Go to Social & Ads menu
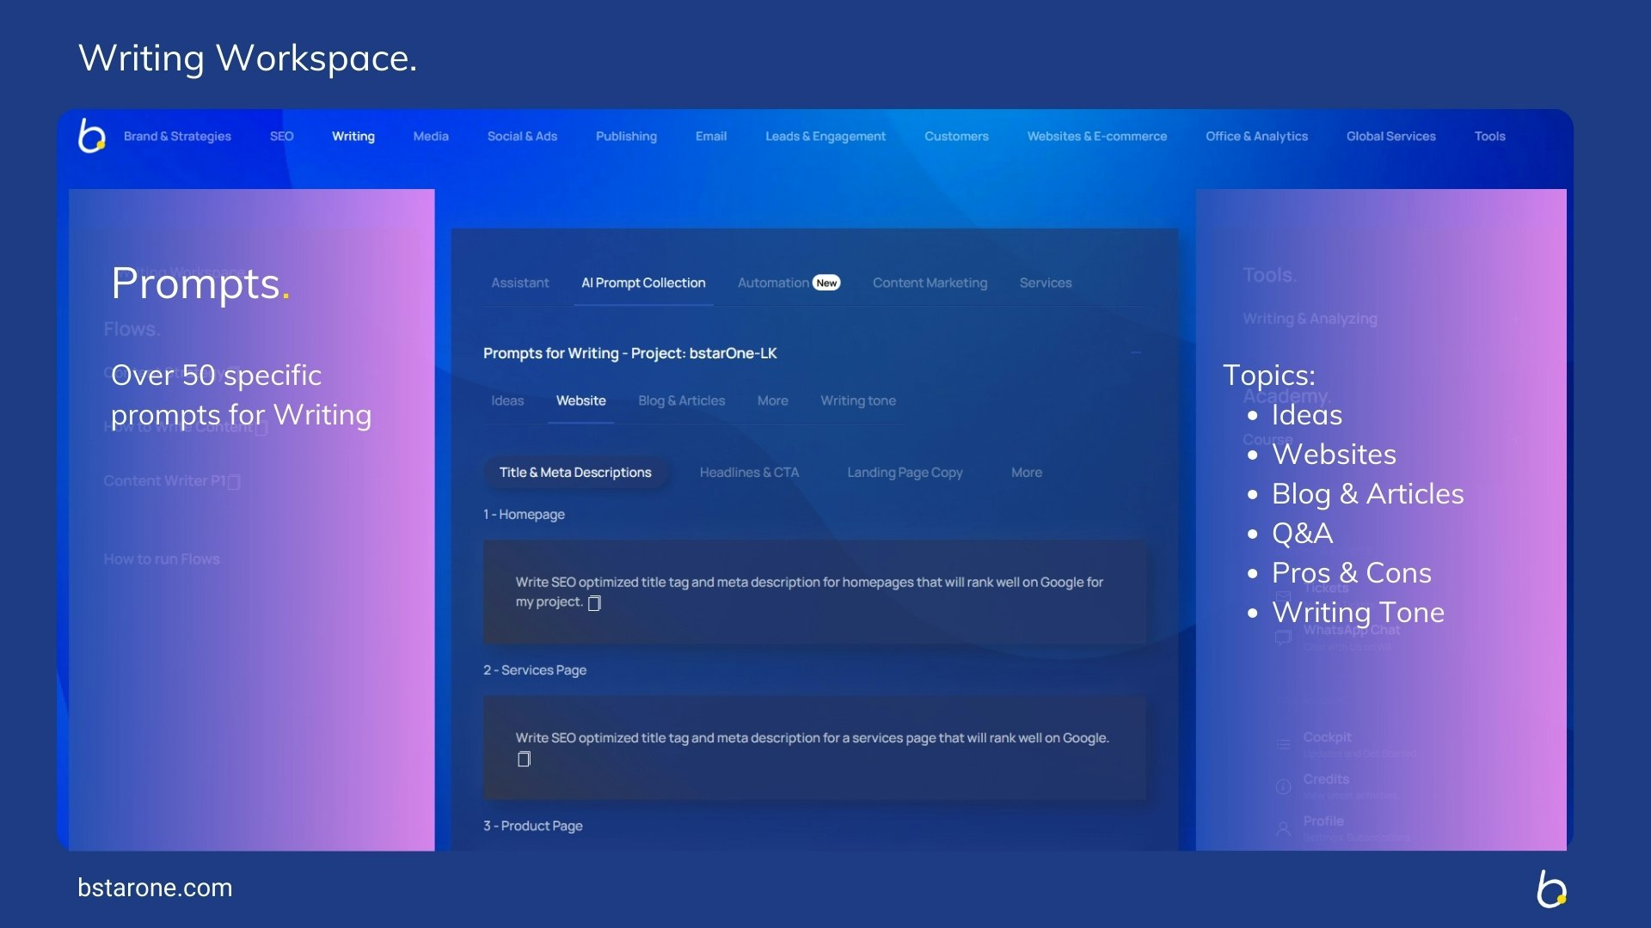 522,136
